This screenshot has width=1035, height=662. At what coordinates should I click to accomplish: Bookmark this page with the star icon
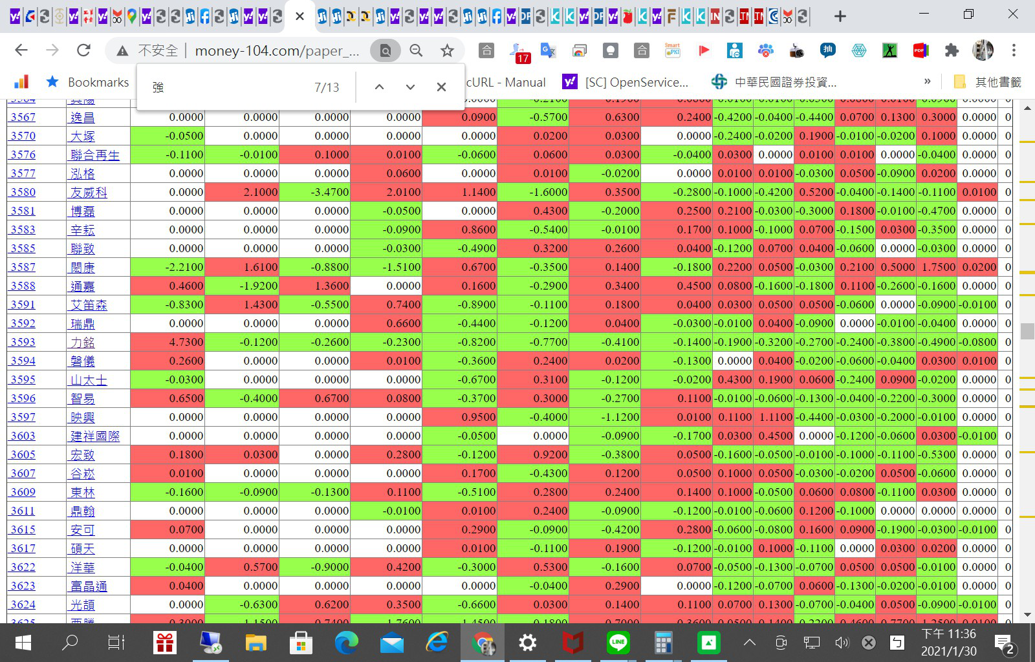pos(447,50)
